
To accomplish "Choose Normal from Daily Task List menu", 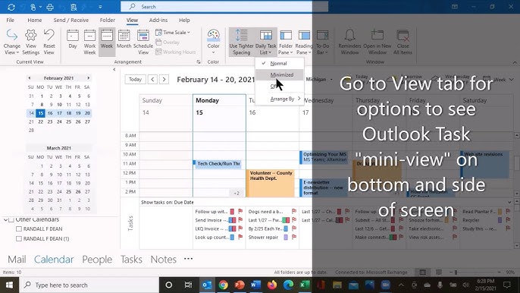I will click(279, 63).
